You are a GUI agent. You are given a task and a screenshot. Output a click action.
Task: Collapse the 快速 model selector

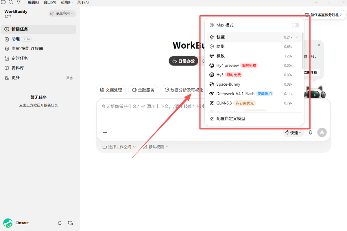[x=294, y=133]
